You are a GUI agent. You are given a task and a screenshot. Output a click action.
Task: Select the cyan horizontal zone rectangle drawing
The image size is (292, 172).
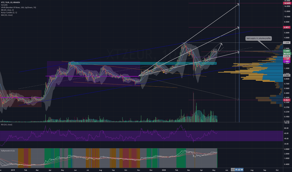click(142, 63)
